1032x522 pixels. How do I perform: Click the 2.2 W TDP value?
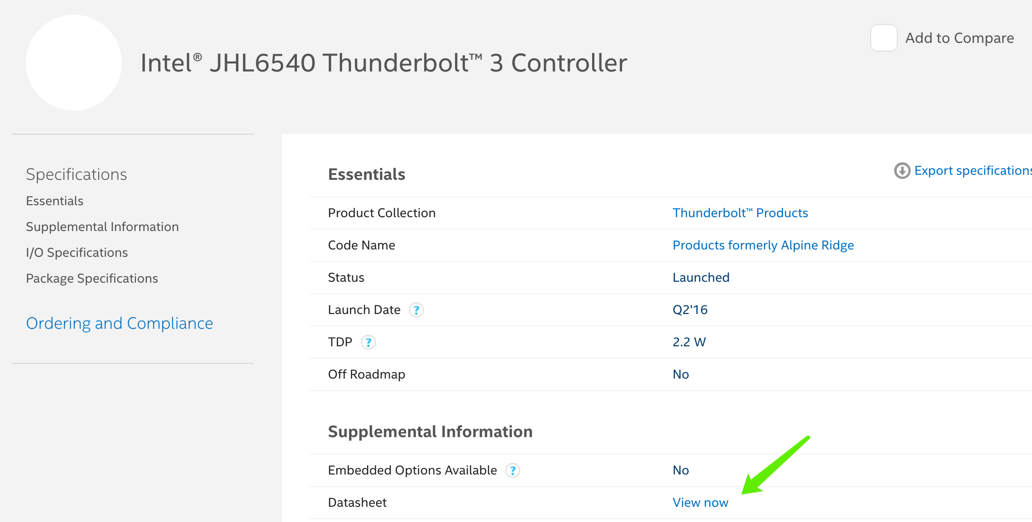point(689,342)
